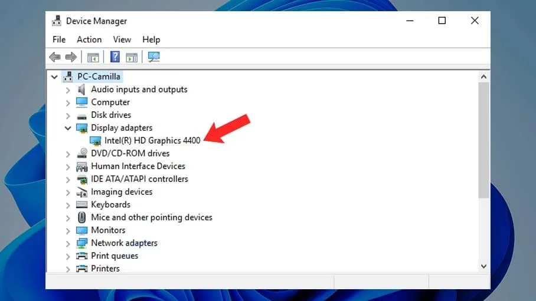Expand the Computer category chevron
The width and height of the screenshot is (536, 301).
click(x=68, y=102)
